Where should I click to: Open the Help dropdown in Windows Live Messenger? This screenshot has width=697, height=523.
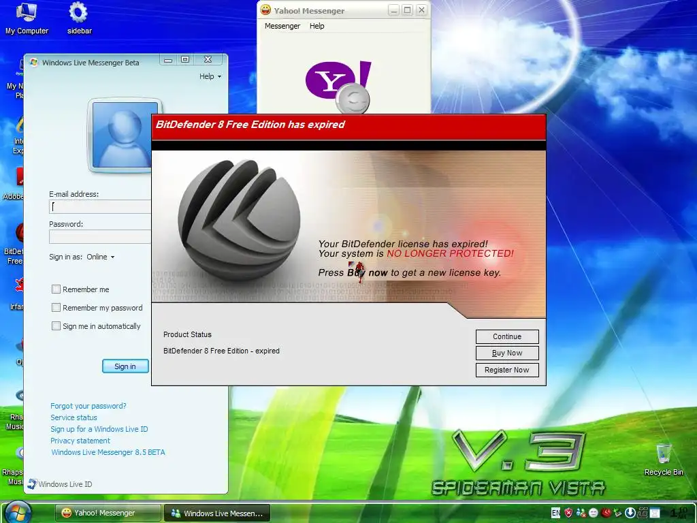pyautogui.click(x=210, y=76)
